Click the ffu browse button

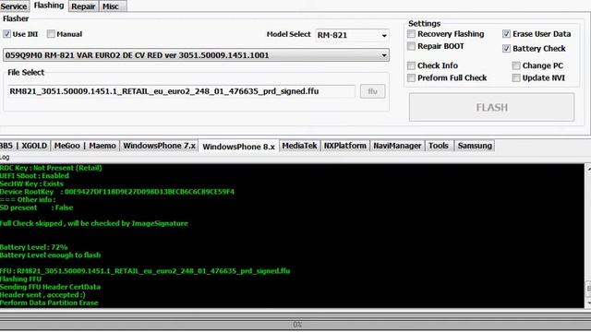click(372, 91)
